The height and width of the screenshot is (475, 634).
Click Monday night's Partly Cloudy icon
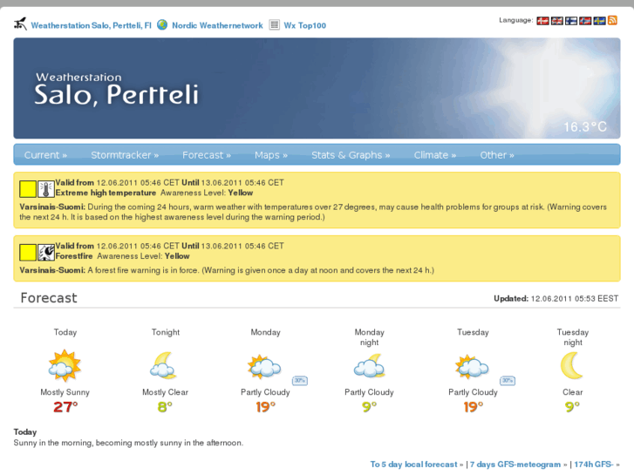click(x=369, y=366)
